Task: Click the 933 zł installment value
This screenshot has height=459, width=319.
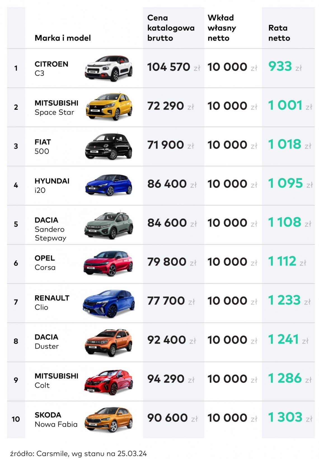Action: (285, 67)
